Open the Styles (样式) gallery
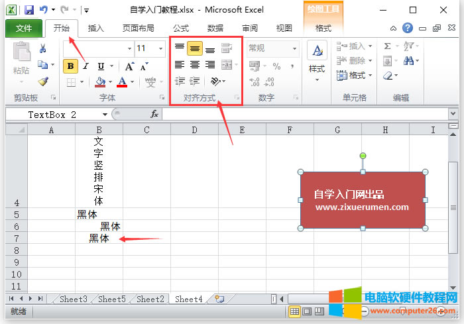The image size is (464, 324). 317,62
